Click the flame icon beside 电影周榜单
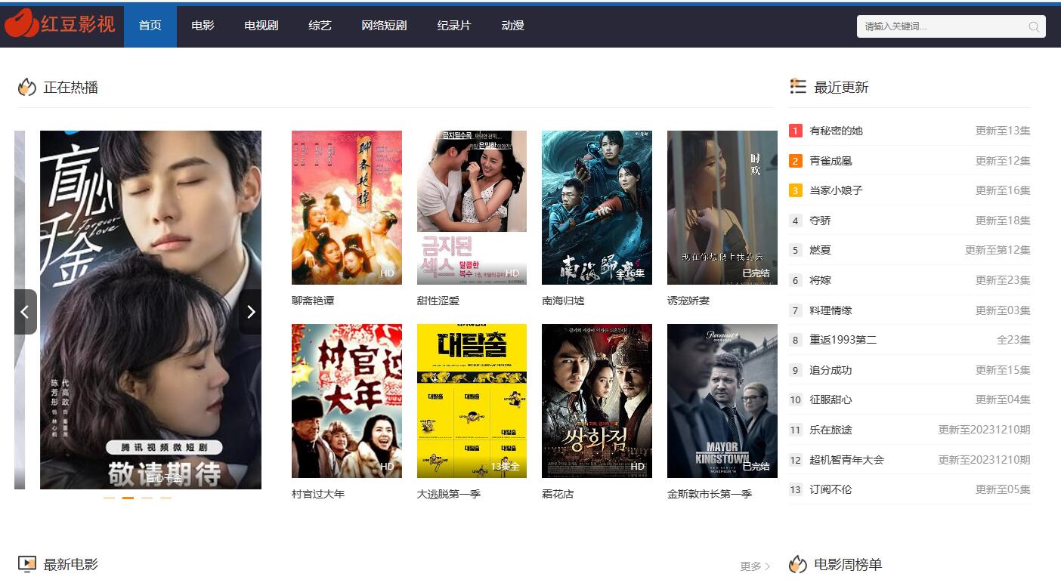The height and width of the screenshot is (583, 1061). pyautogui.click(x=798, y=564)
